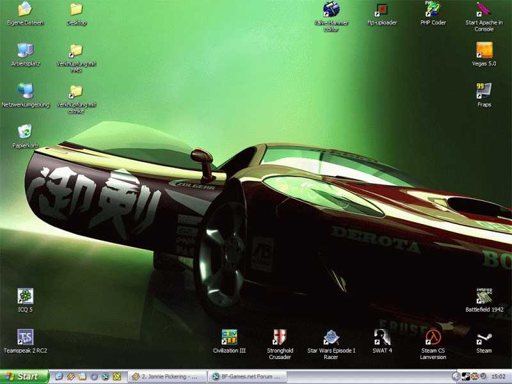Launch the Star Wars Episode I Racer shortcut
This screenshot has height=384, width=512.
(331, 337)
